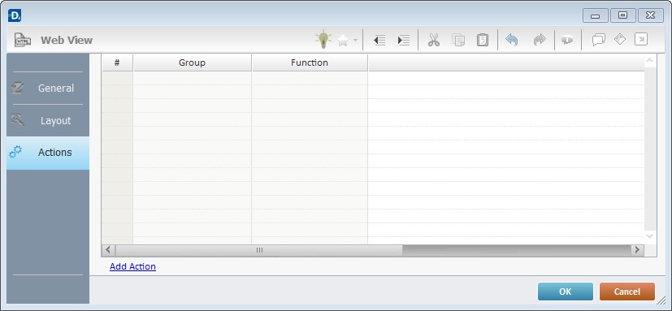The image size is (672, 311).
Task: Click the star favorites icon
Action: click(x=343, y=41)
